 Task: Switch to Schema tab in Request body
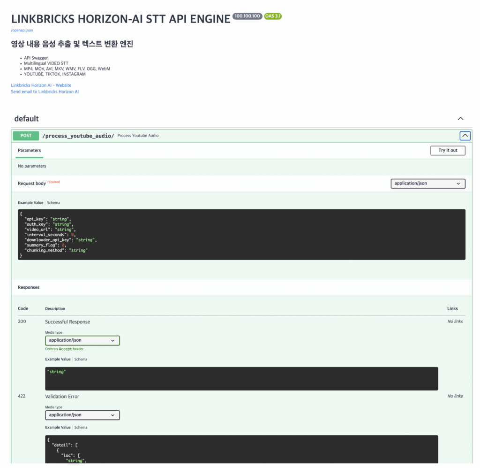53,203
